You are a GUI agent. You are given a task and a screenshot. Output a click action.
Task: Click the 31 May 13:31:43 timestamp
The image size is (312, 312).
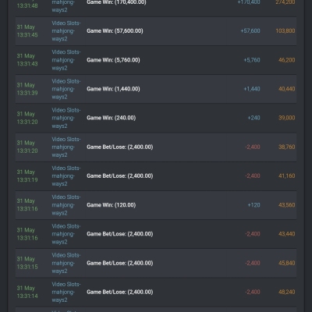27,60
